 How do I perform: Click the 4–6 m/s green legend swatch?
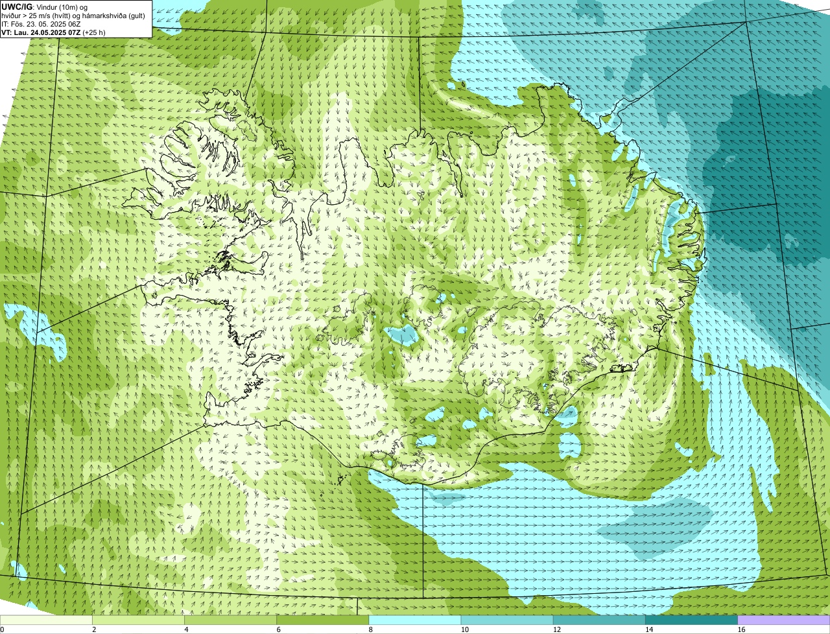click(231, 620)
